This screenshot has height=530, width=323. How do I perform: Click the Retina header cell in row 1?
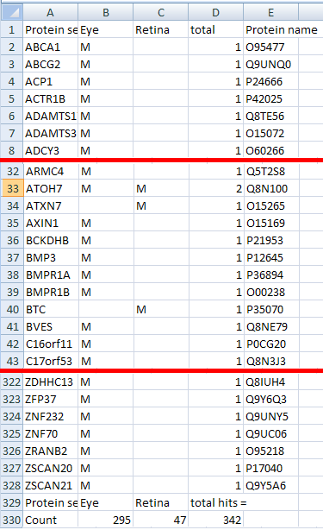[161, 29]
